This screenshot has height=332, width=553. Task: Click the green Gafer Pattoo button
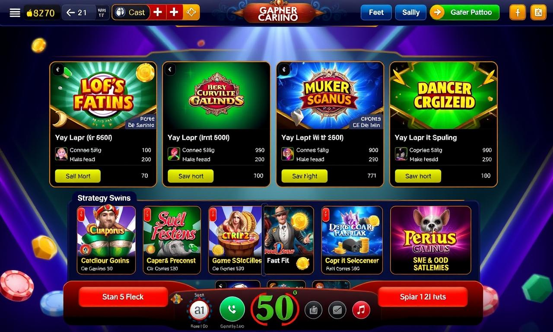point(464,13)
